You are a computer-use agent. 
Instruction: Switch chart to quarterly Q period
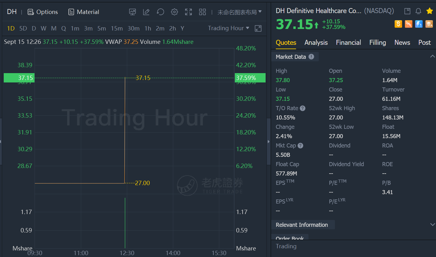[x=64, y=28]
